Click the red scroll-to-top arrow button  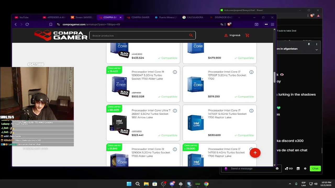[x=255, y=153]
